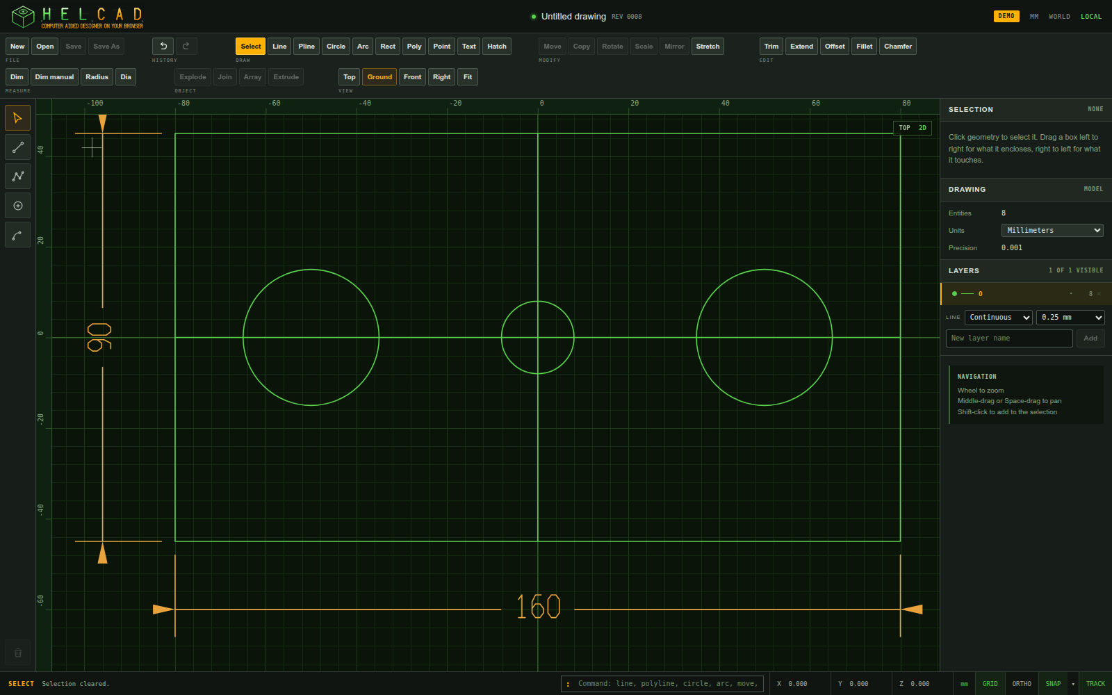Screen dimensions: 1112x695
Task: Open the snap options dropdown arrow
Action: 1073,684
